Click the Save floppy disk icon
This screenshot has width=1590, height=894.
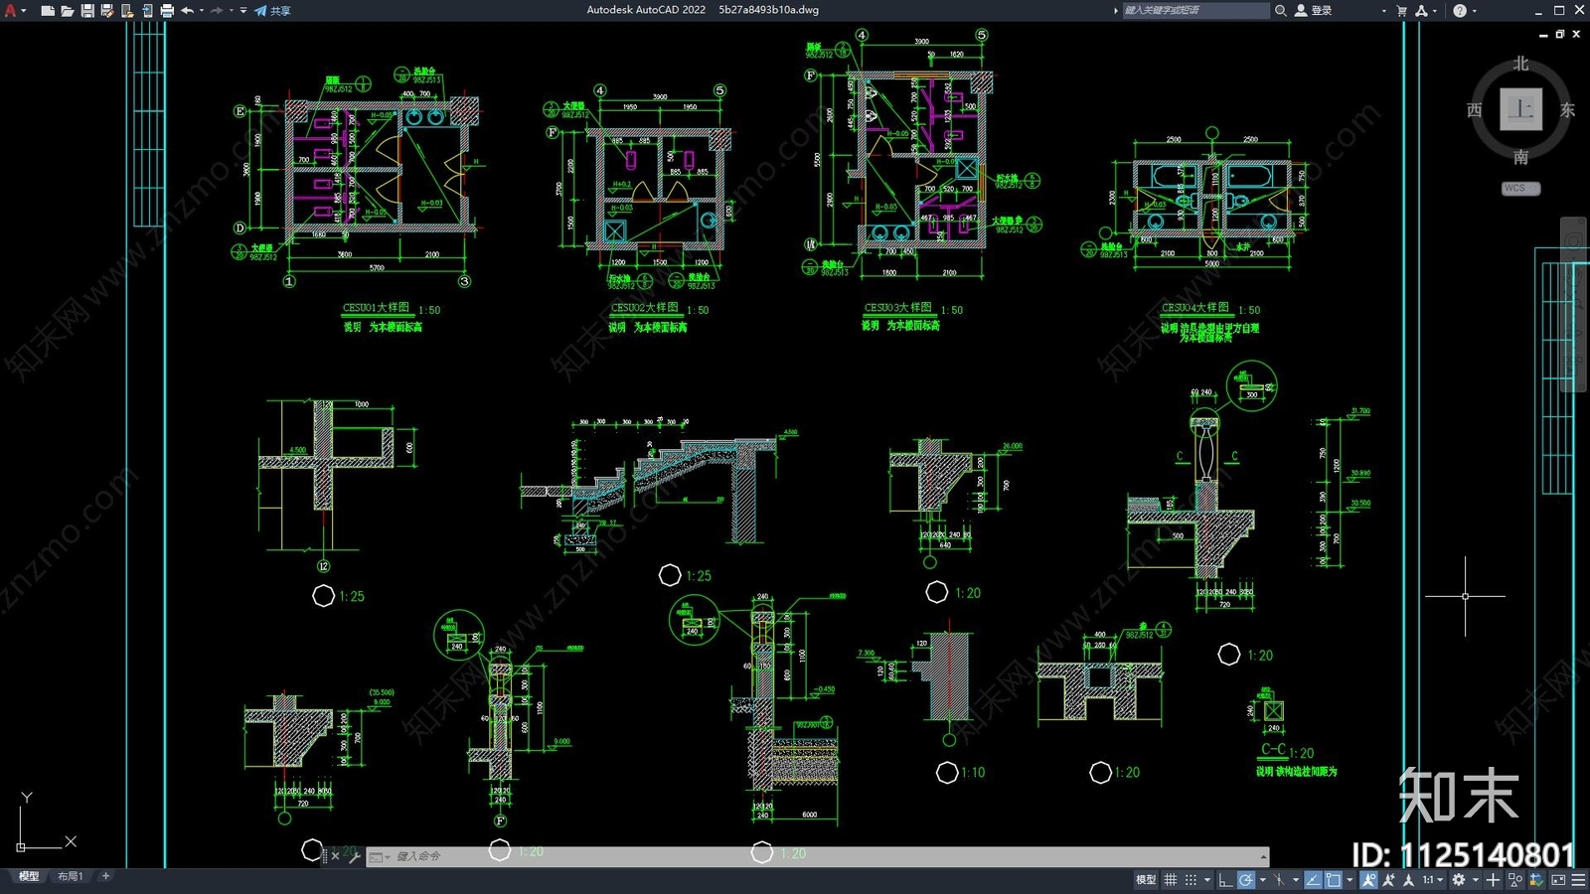86,10
